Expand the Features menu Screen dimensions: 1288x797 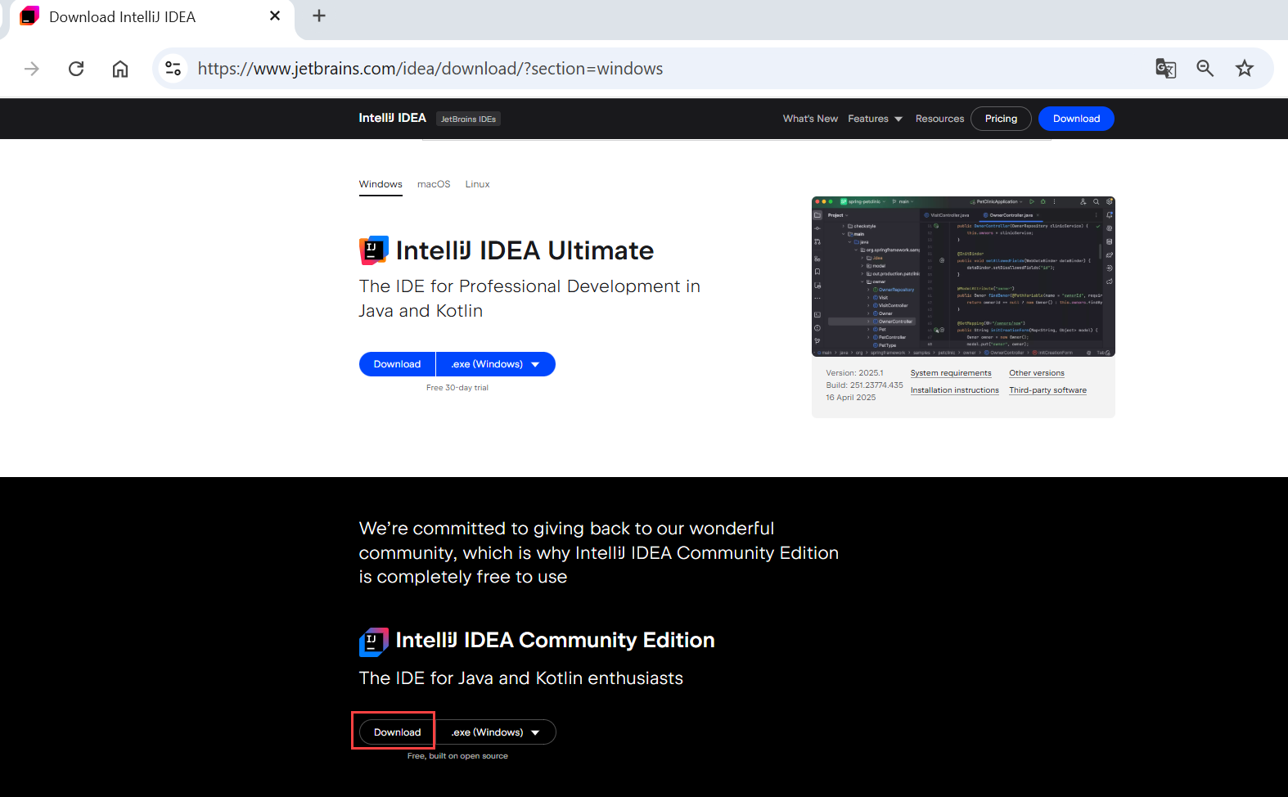click(875, 119)
